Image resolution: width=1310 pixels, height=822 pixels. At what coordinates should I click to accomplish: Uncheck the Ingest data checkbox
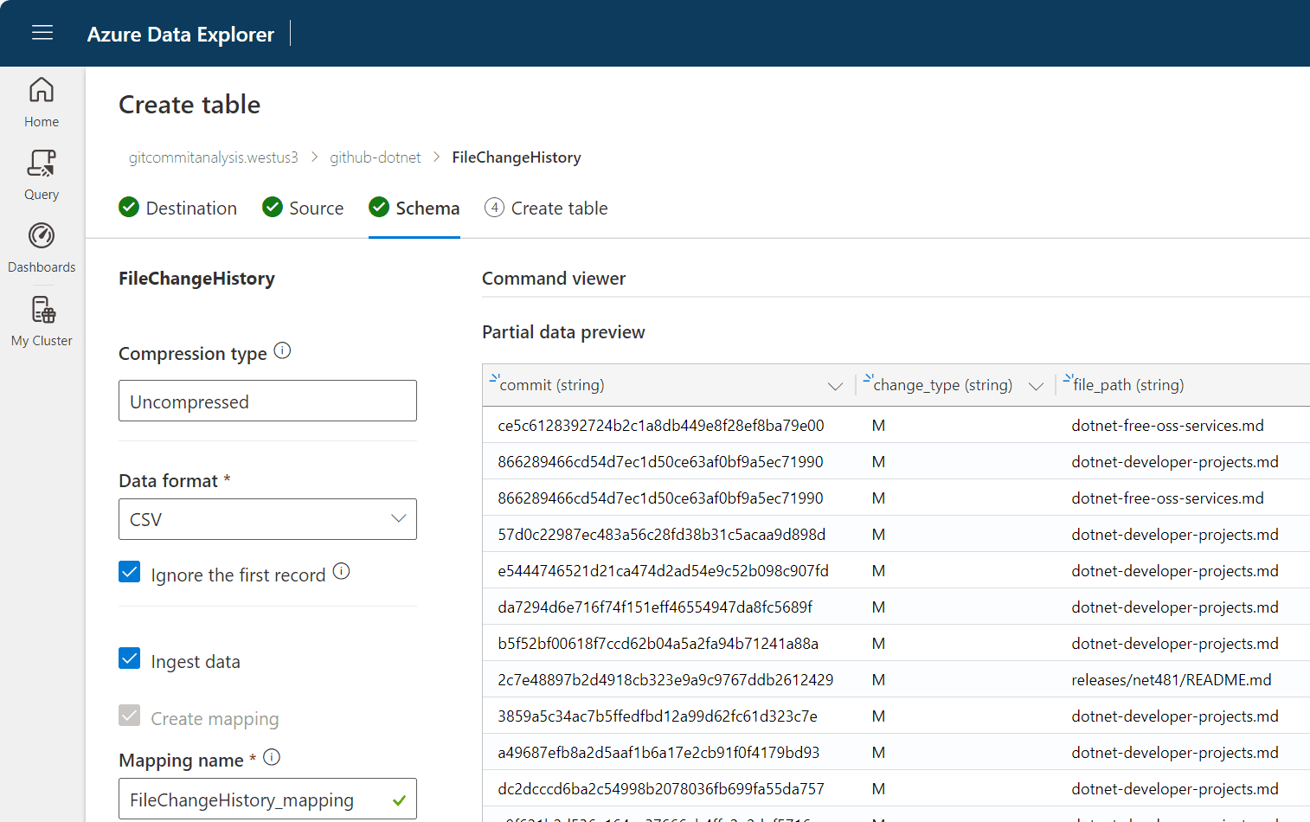point(130,658)
